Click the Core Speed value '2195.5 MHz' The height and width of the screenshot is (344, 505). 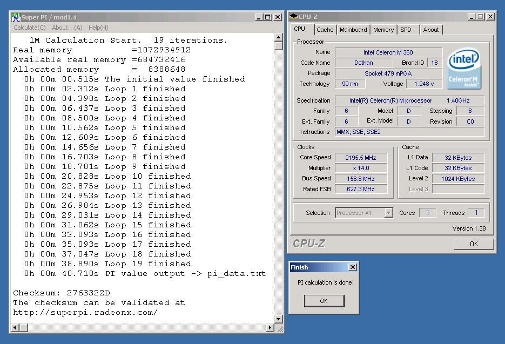[x=361, y=158]
